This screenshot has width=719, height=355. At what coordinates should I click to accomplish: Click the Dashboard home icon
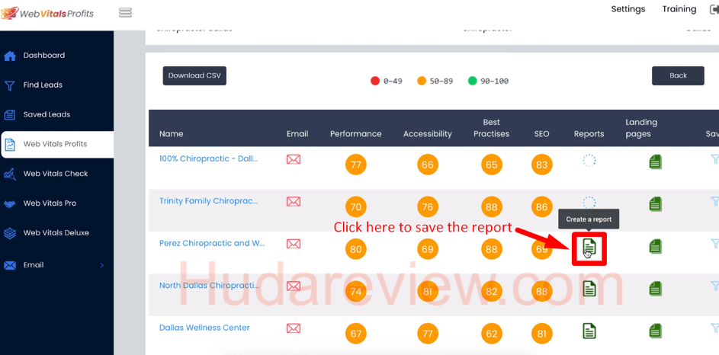coord(10,56)
